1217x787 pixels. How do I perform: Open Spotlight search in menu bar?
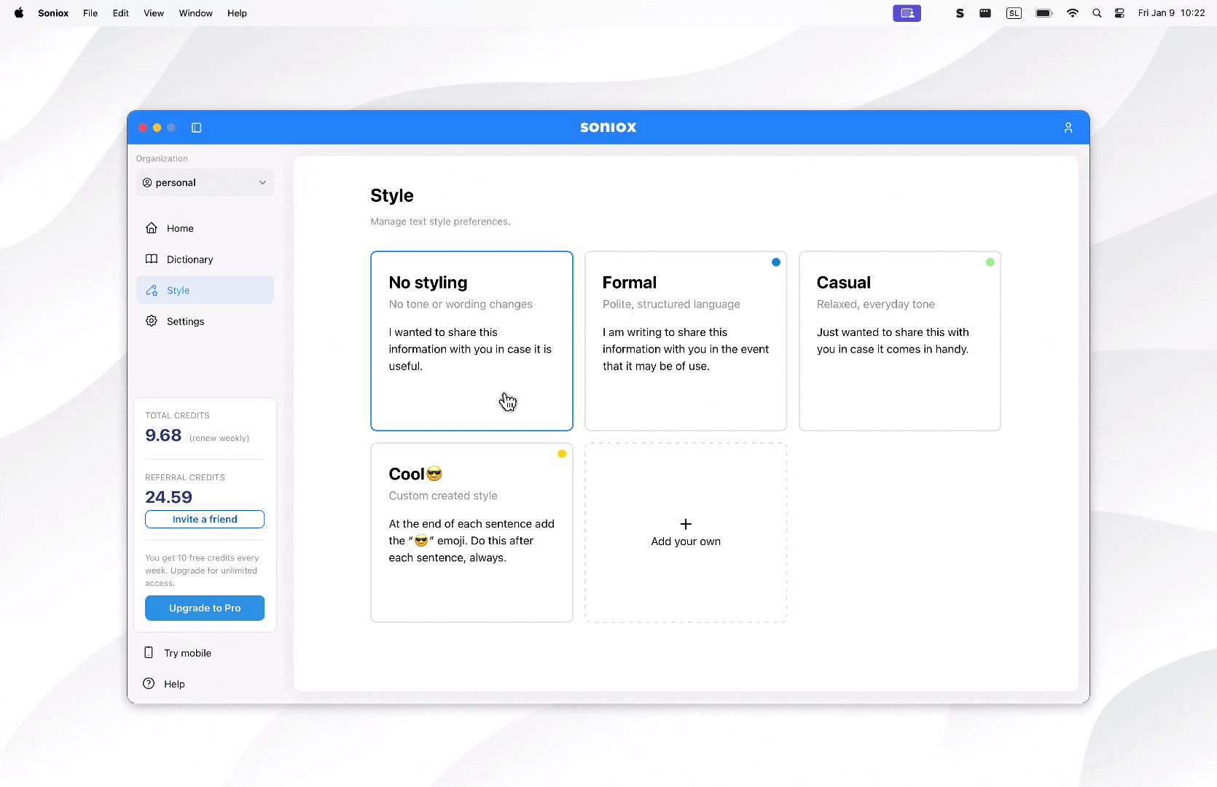point(1096,13)
